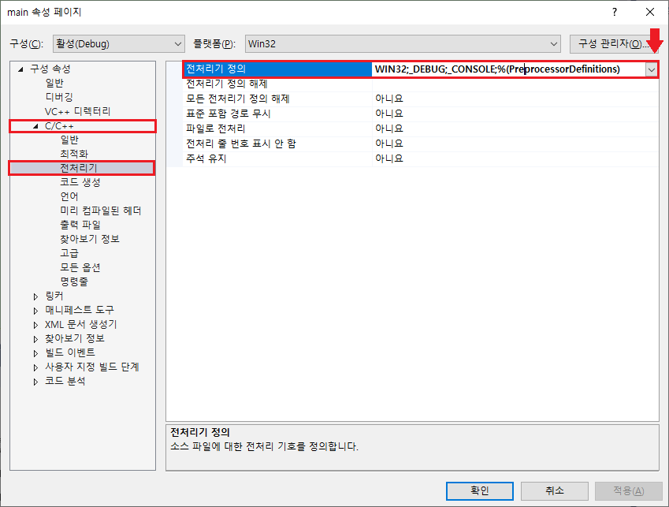Select the C/C++ tree item
Screen dimensions: 669x507
[x=59, y=126]
